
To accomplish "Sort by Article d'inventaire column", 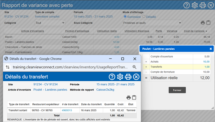I will (x=33, y=31).
